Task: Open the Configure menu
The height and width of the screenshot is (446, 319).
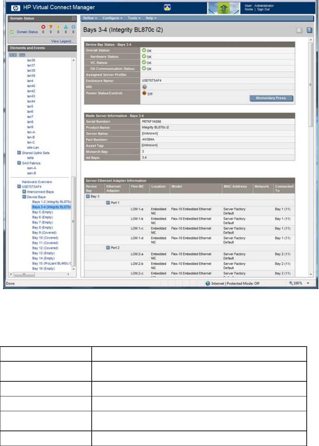Action: tap(112, 18)
